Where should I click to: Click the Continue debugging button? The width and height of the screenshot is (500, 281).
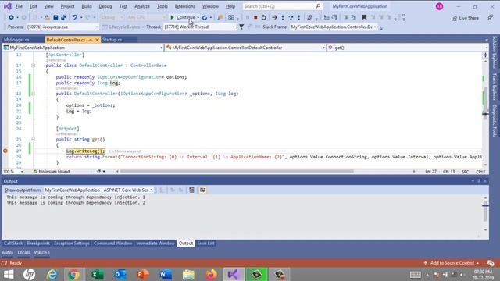tap(183, 17)
